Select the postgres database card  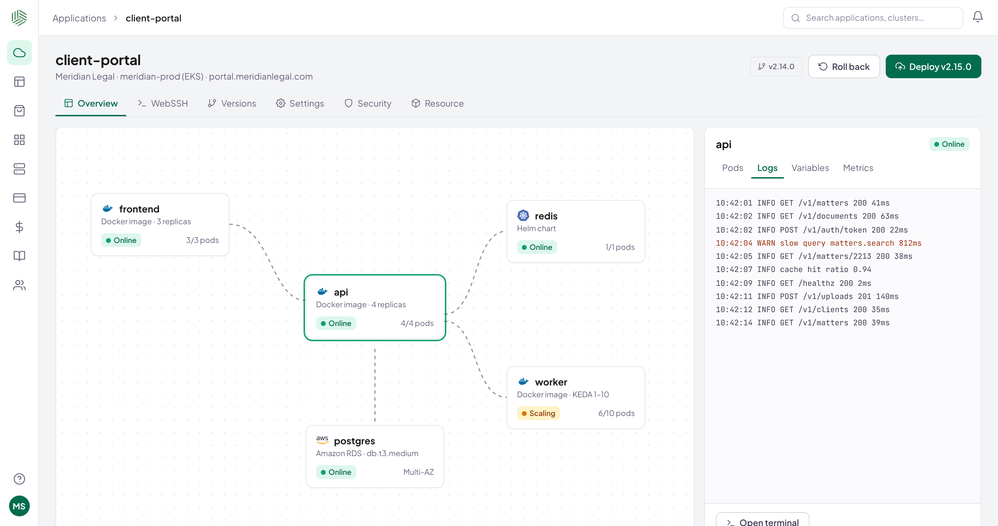coord(375,456)
